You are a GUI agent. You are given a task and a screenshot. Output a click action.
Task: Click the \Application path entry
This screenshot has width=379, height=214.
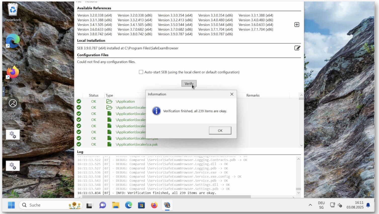[125, 101]
